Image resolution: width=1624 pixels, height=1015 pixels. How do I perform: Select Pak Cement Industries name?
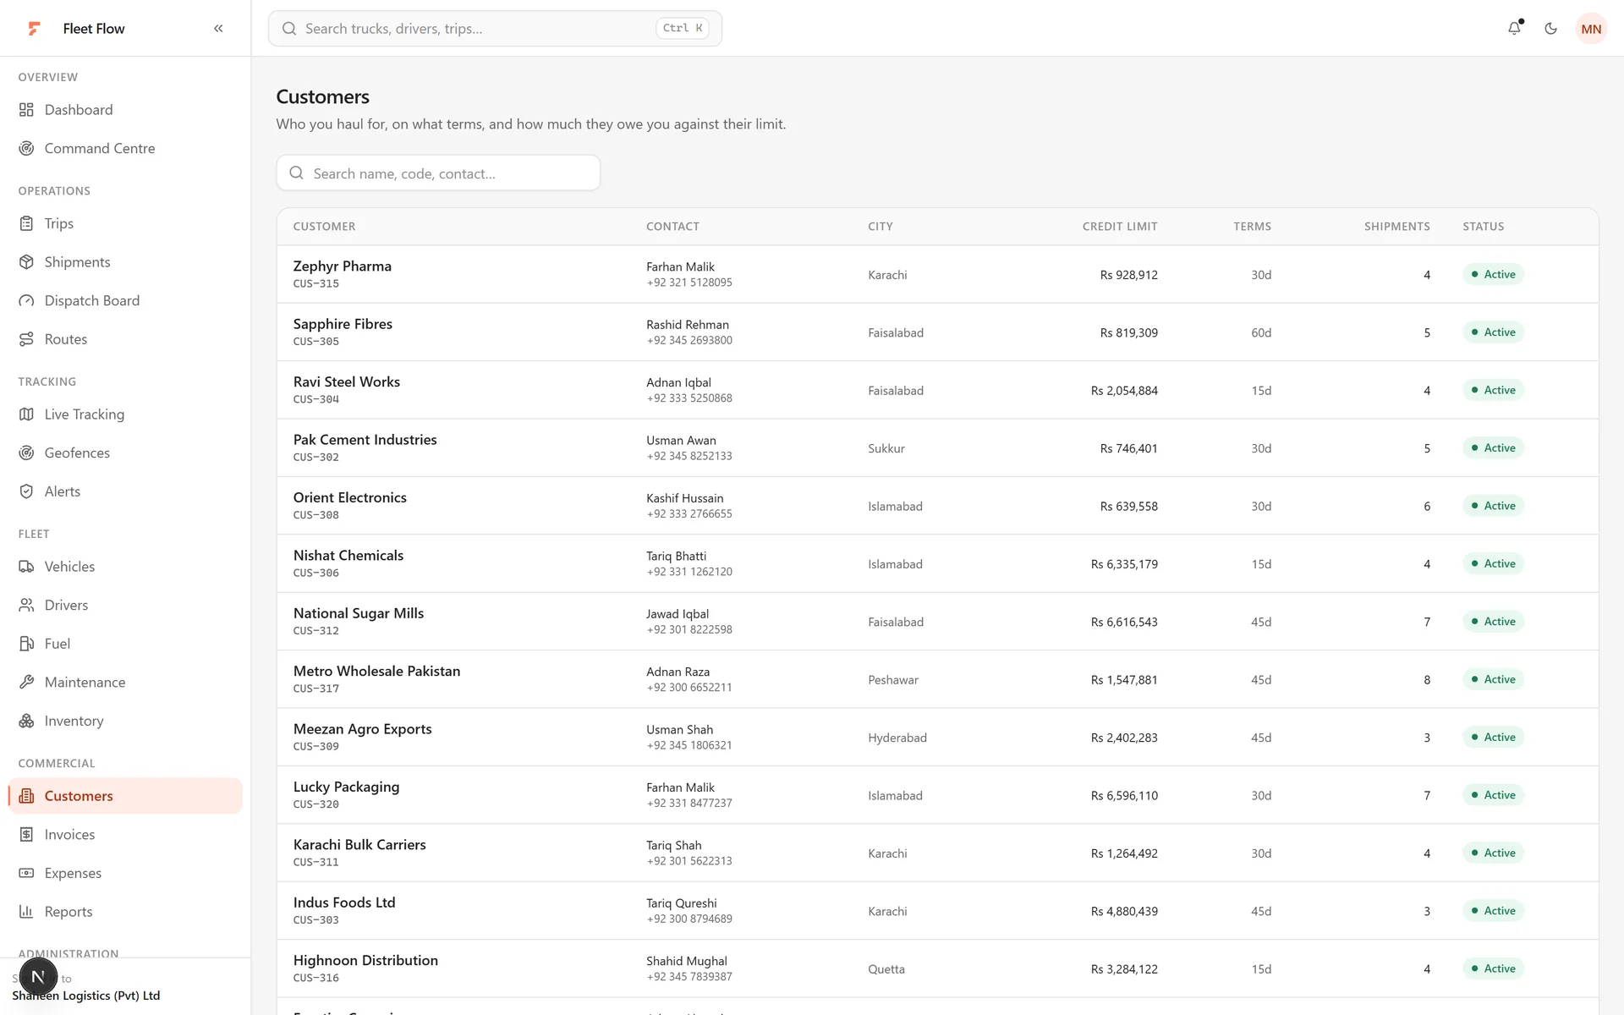(x=365, y=440)
